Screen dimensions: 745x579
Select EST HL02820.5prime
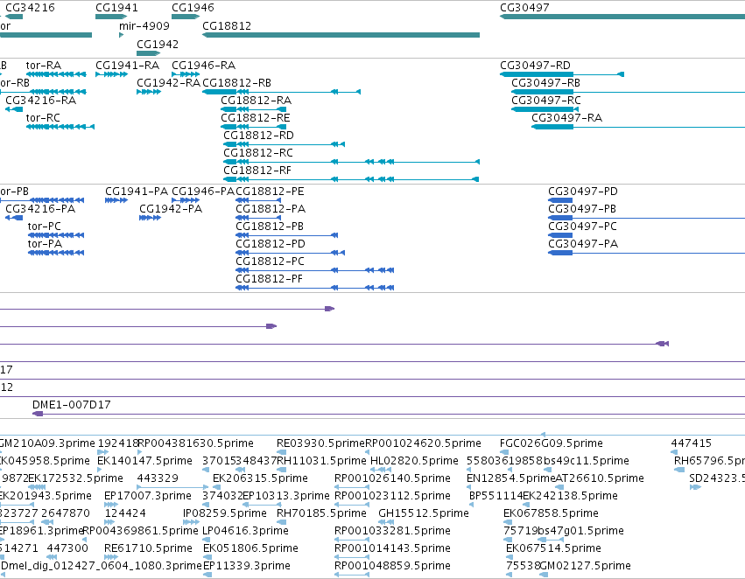click(x=381, y=470)
